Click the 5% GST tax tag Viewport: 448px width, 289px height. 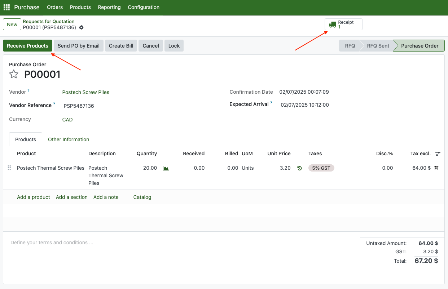pos(321,168)
